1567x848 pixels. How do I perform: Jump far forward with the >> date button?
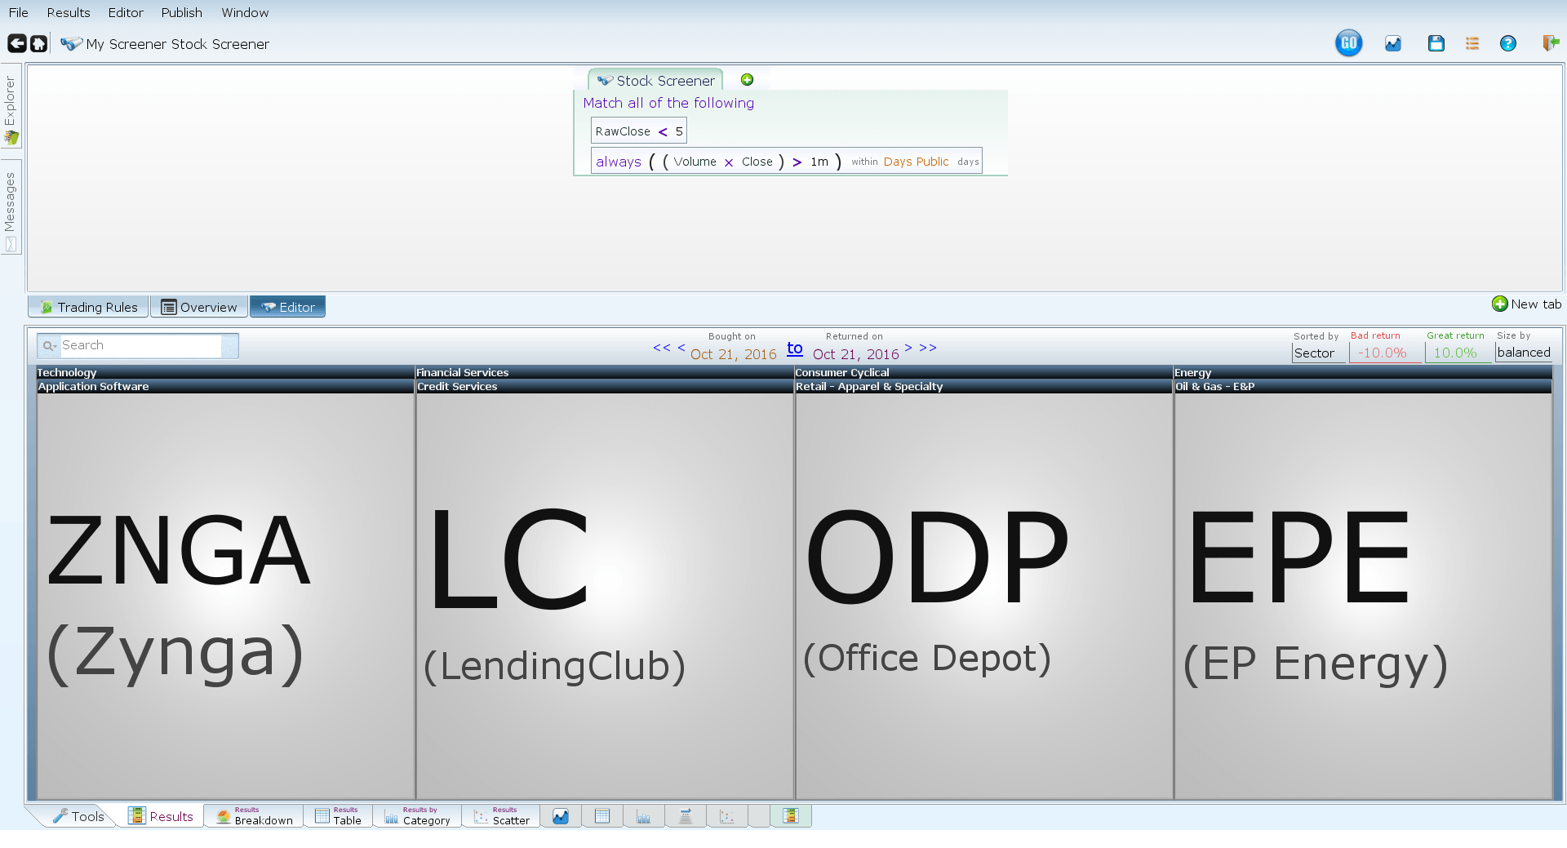tap(928, 348)
